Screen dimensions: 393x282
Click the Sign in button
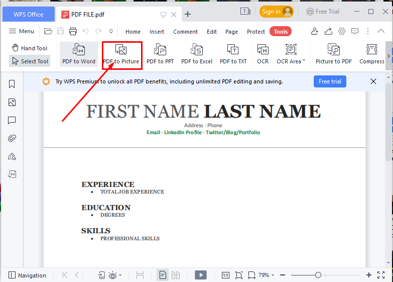click(277, 12)
